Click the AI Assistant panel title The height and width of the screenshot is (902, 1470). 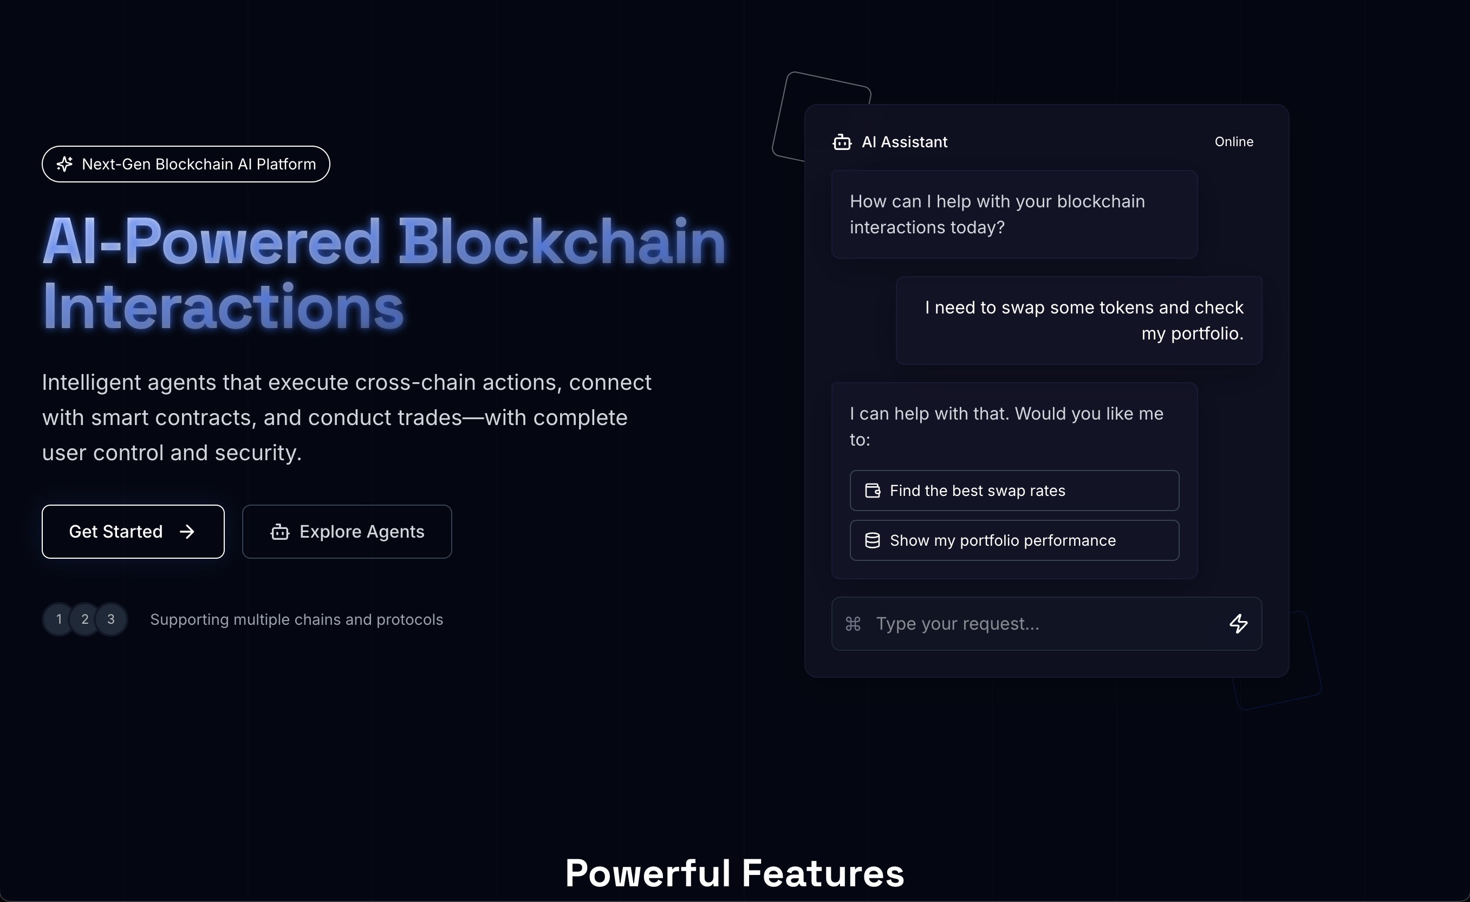click(x=904, y=142)
